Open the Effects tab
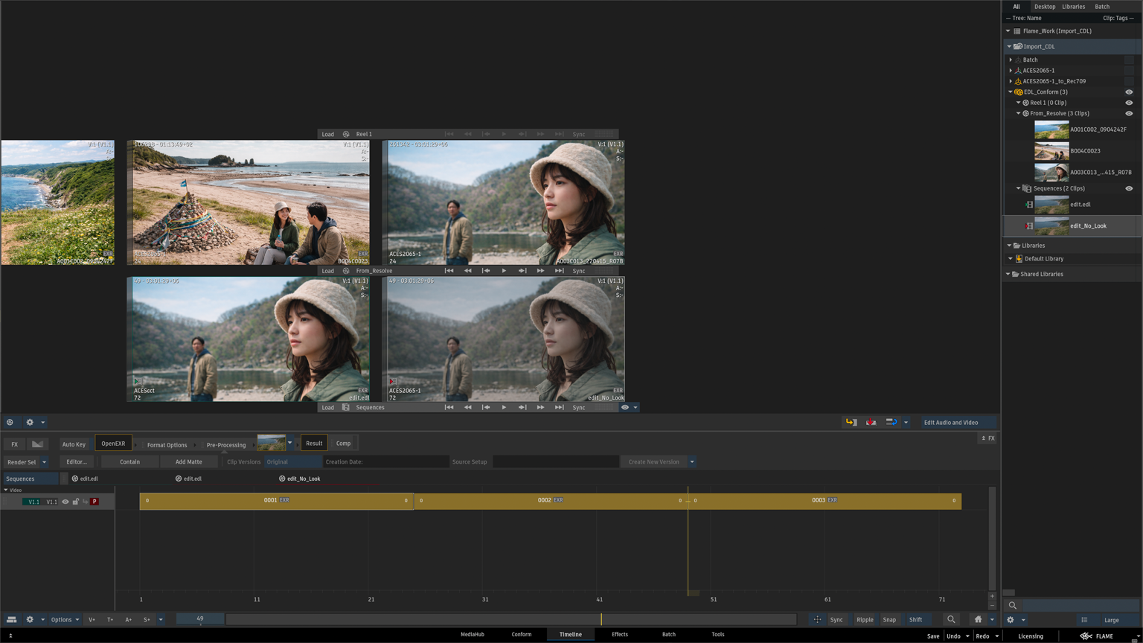Image resolution: width=1143 pixels, height=643 pixels. [619, 634]
